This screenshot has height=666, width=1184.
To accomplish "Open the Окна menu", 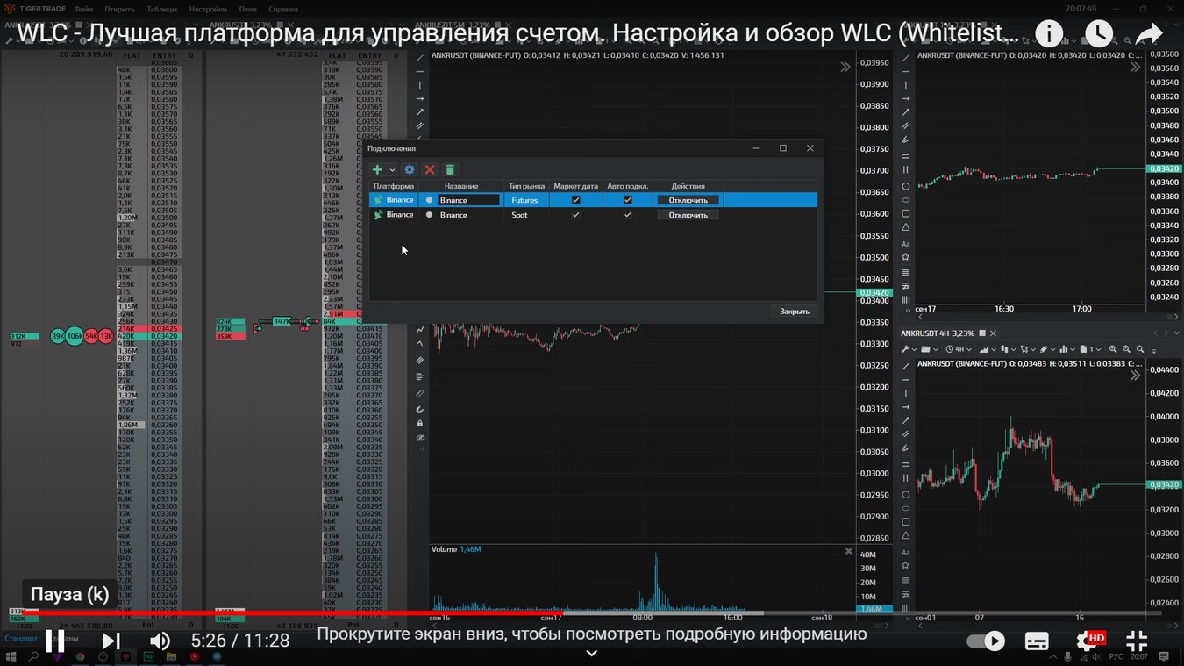I will point(247,9).
